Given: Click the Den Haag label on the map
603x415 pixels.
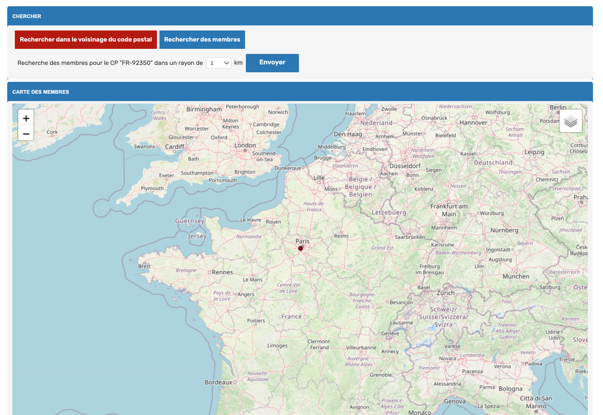Looking at the screenshot, I should 348,134.
